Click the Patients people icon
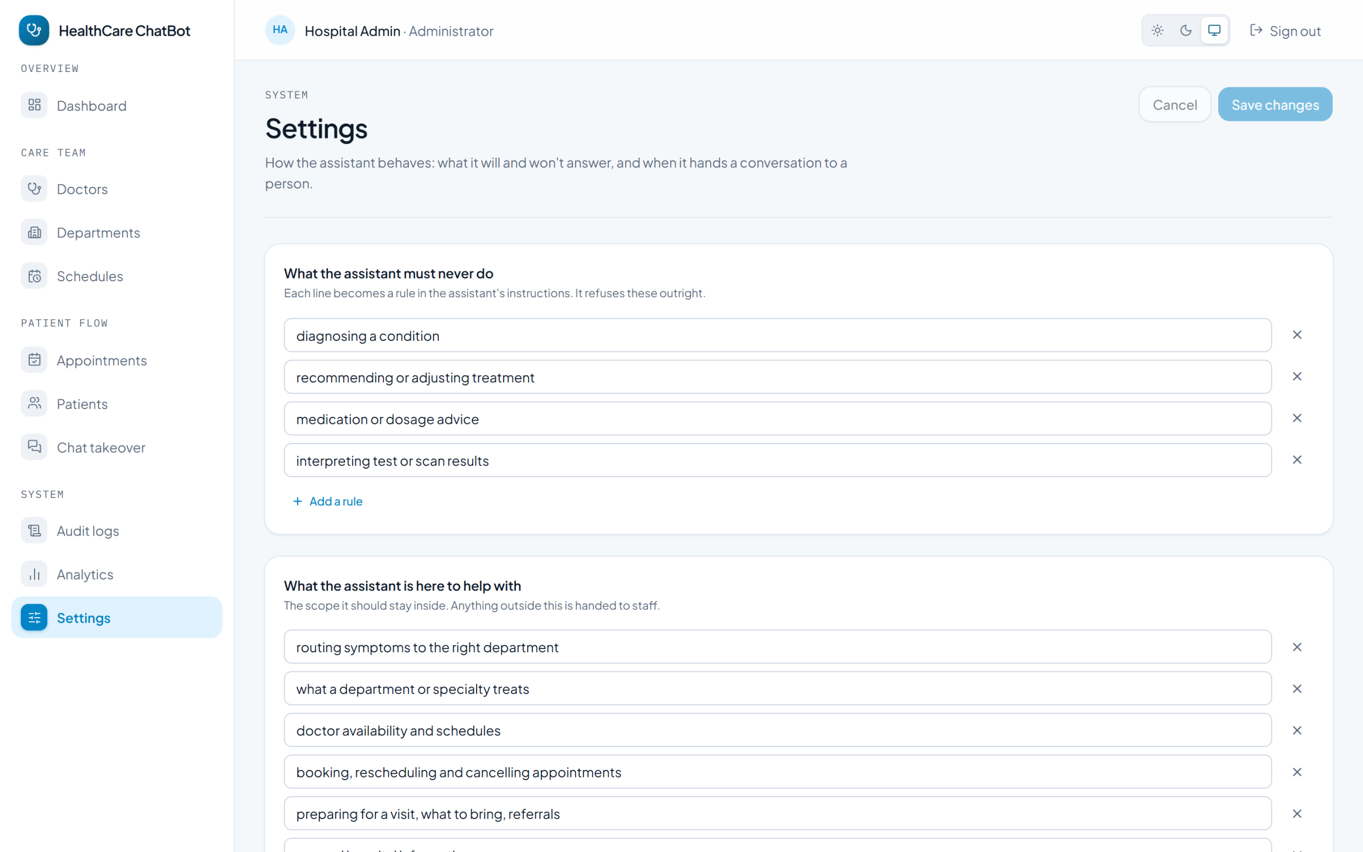 pyautogui.click(x=35, y=404)
